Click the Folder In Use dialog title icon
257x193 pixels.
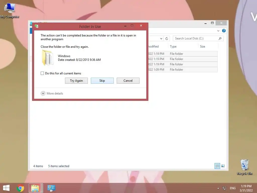[x=37, y=26]
